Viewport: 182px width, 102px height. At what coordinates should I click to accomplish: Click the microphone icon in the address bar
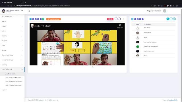152,6
